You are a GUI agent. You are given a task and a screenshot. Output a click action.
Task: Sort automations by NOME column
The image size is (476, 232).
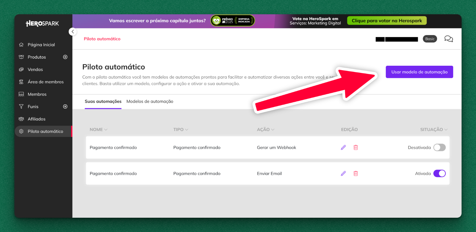98,130
